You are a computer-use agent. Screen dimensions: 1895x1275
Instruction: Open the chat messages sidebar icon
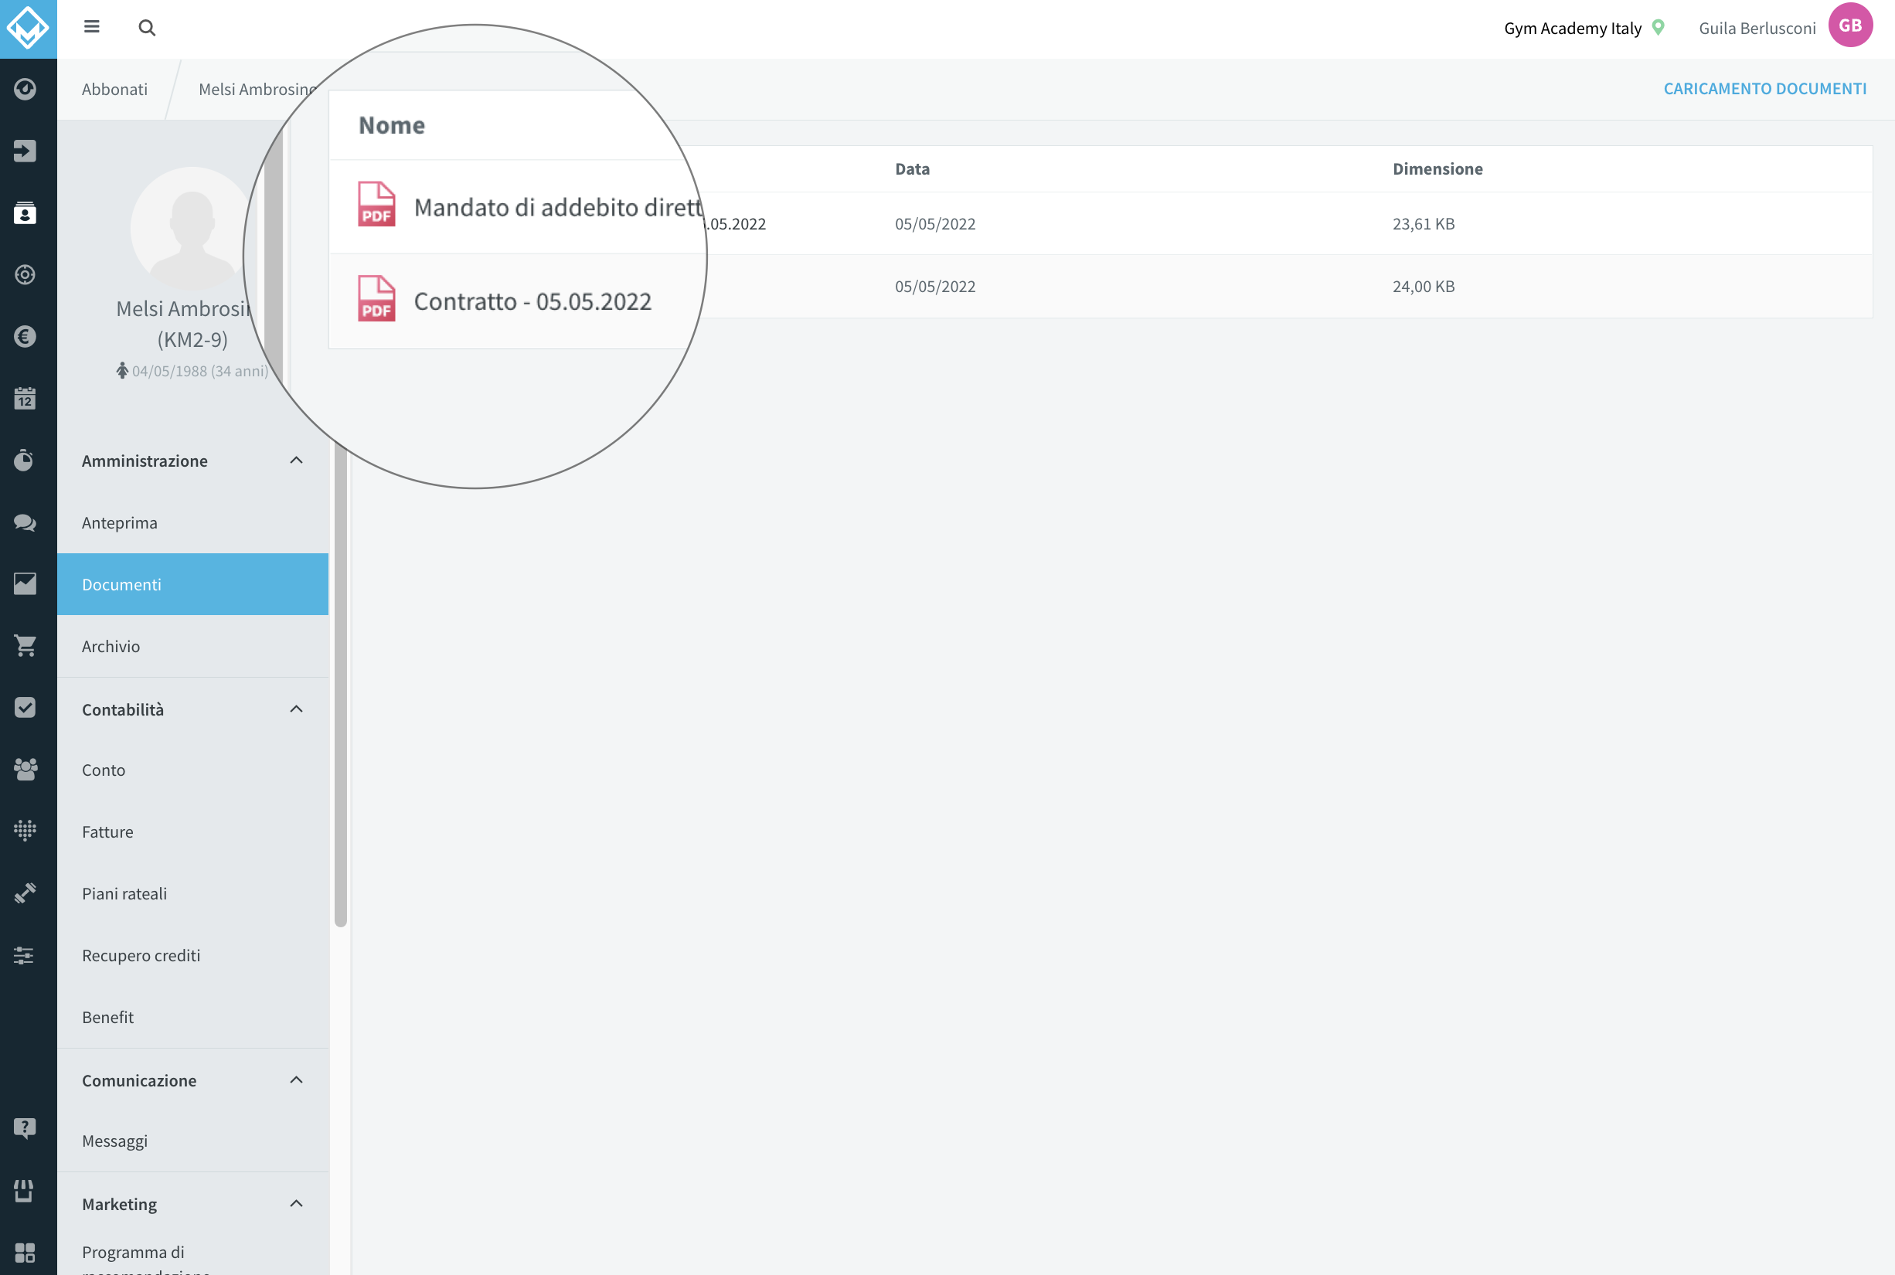point(26,522)
